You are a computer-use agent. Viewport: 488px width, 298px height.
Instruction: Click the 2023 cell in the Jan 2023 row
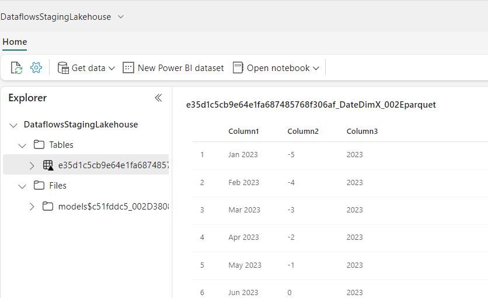click(x=355, y=155)
